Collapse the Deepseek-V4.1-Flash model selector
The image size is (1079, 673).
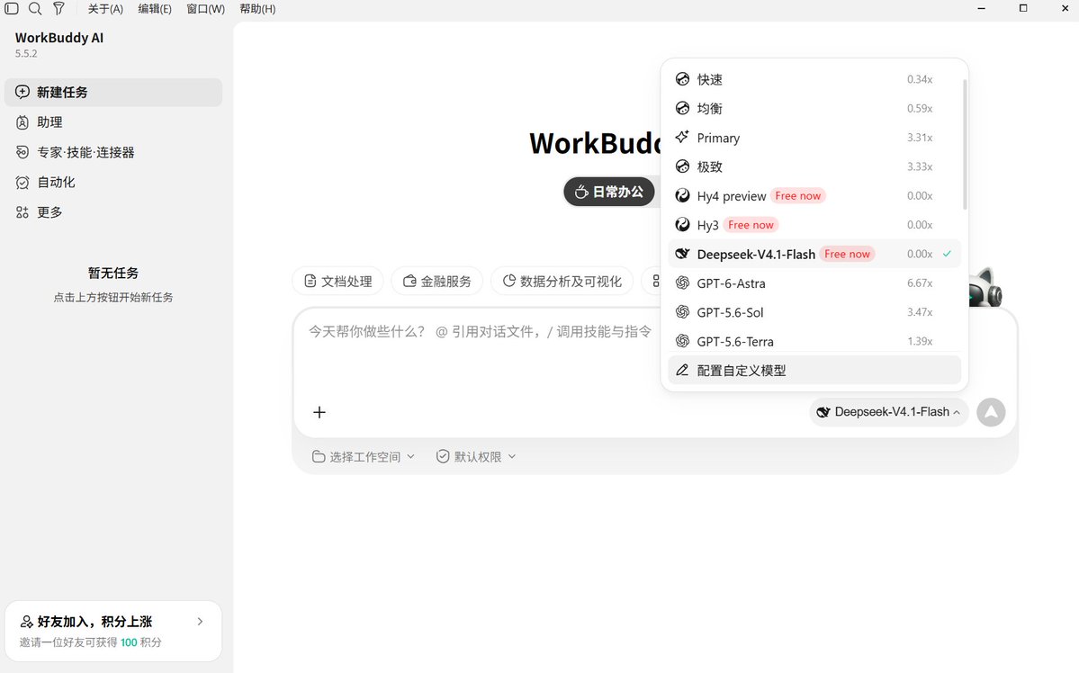(888, 412)
